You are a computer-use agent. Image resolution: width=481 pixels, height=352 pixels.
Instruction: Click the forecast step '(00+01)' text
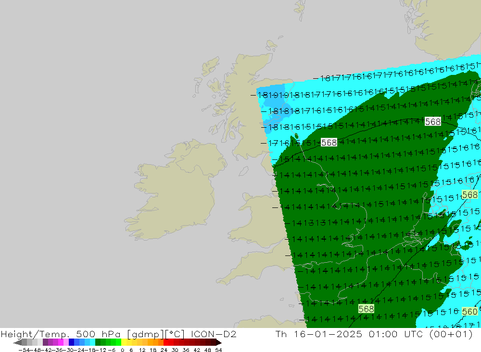451,334
